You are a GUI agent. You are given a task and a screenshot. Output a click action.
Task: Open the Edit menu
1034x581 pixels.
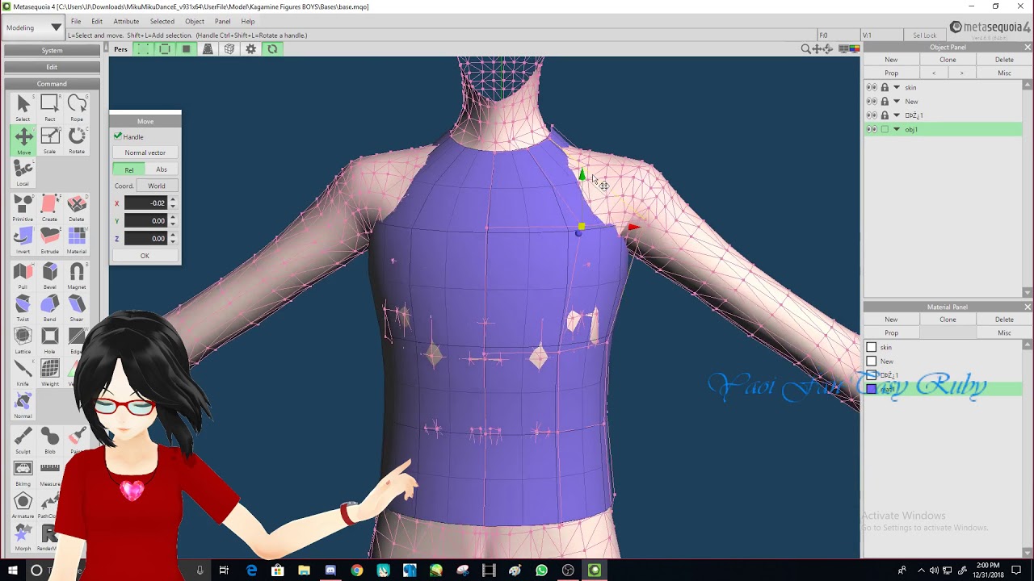click(x=97, y=21)
